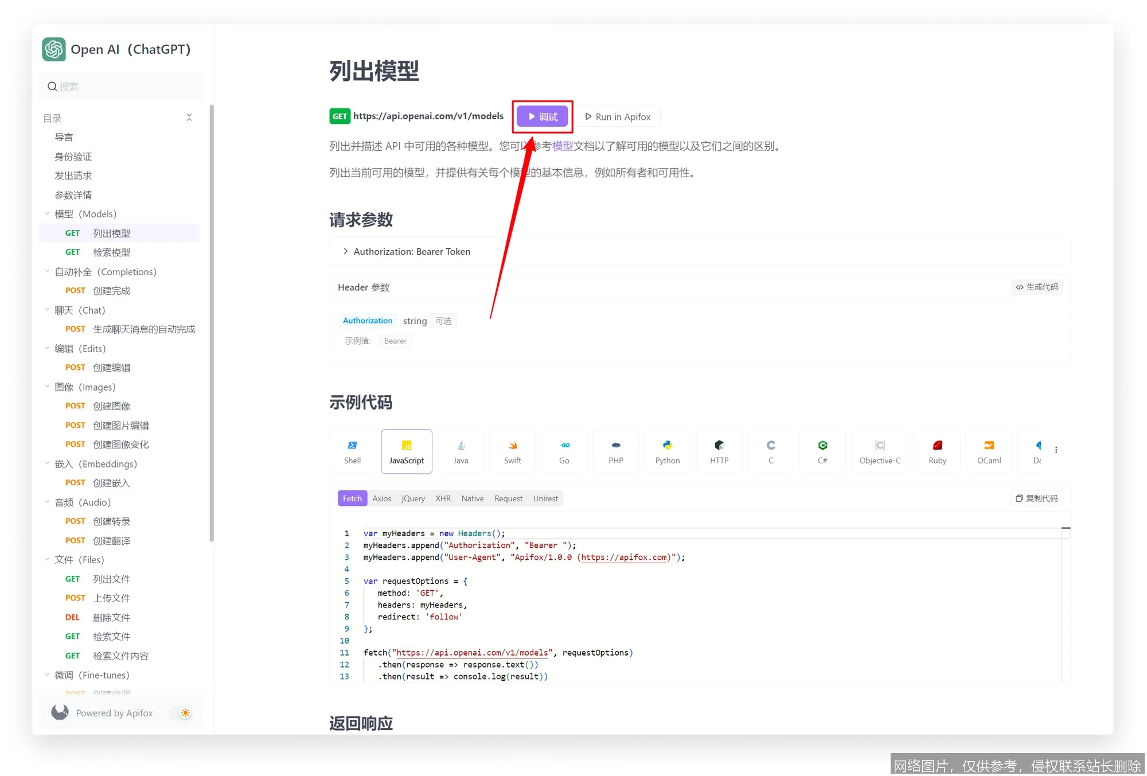Viewport: 1147px width, 776px height.
Task: Click the purple 调试 debug button
Action: click(x=542, y=116)
